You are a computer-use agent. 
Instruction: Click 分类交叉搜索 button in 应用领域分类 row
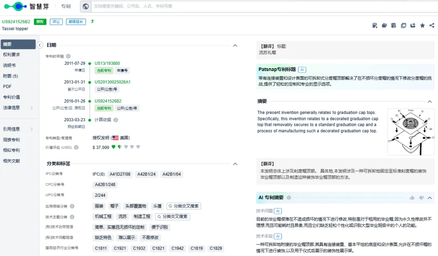coord(184,206)
